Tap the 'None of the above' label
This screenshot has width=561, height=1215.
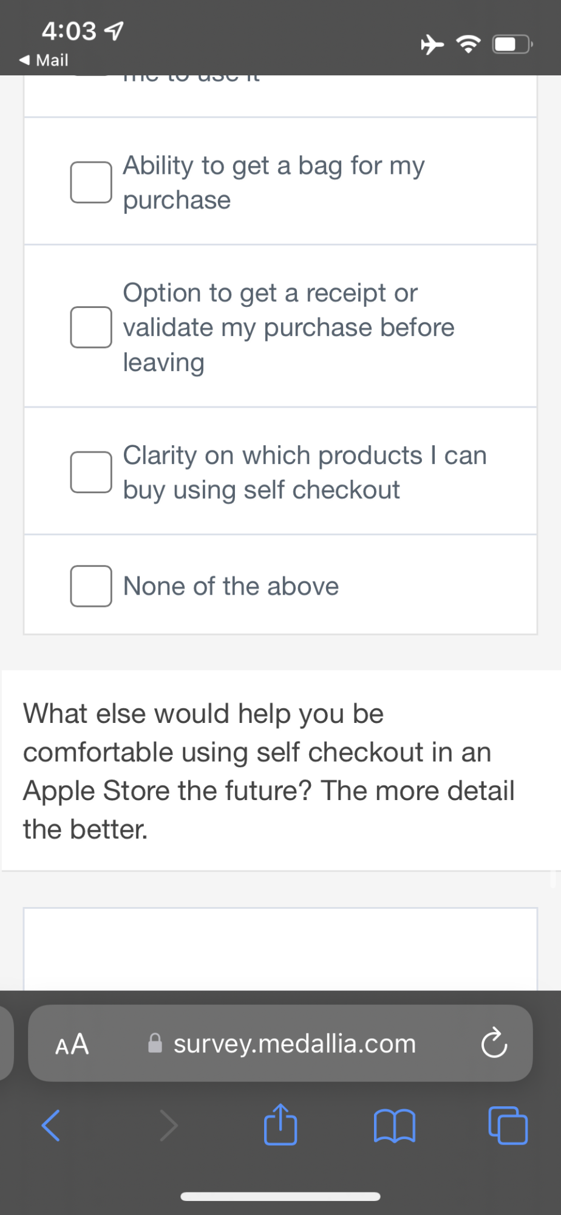(231, 586)
